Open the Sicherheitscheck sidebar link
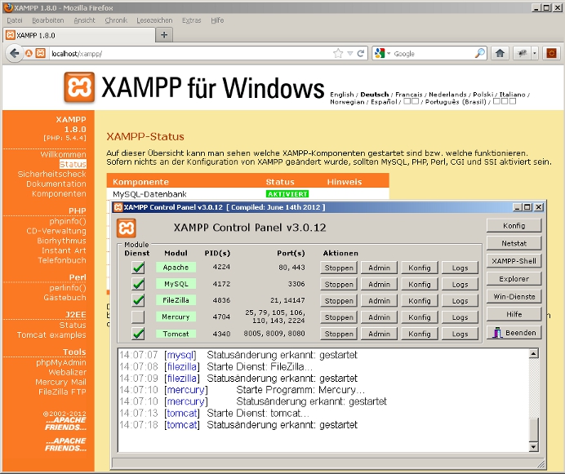This screenshot has width=565, height=474. [52, 174]
